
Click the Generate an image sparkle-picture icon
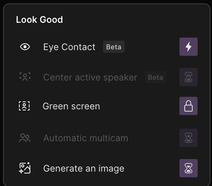(25, 168)
